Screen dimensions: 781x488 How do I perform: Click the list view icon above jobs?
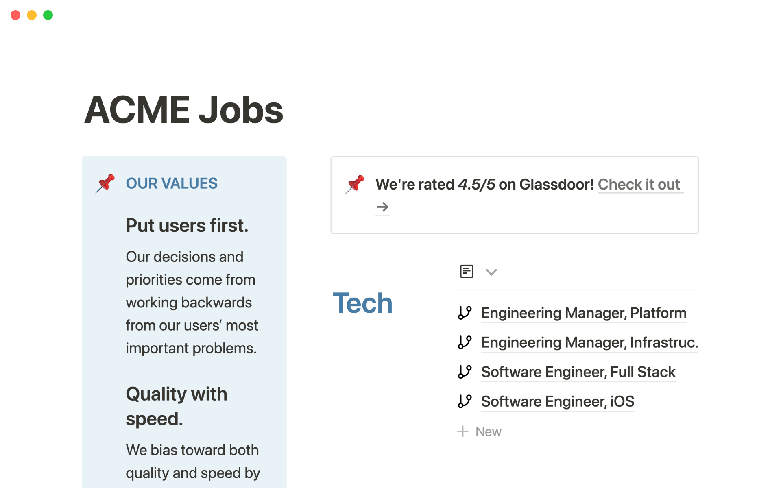[466, 271]
